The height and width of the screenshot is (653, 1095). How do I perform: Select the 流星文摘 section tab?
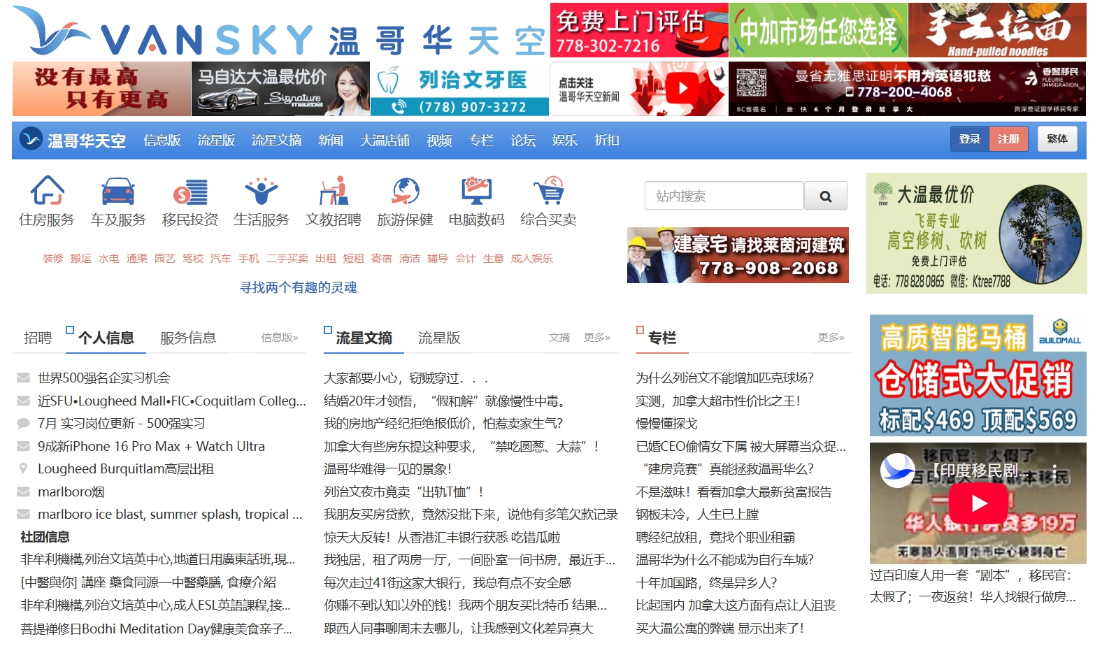(x=364, y=338)
